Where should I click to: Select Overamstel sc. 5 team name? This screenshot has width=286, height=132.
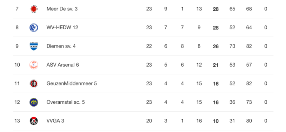point(66,102)
